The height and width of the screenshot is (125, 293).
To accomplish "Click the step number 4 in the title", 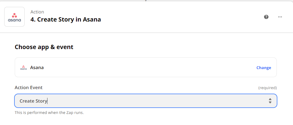I will pyautogui.click(x=33, y=19).
